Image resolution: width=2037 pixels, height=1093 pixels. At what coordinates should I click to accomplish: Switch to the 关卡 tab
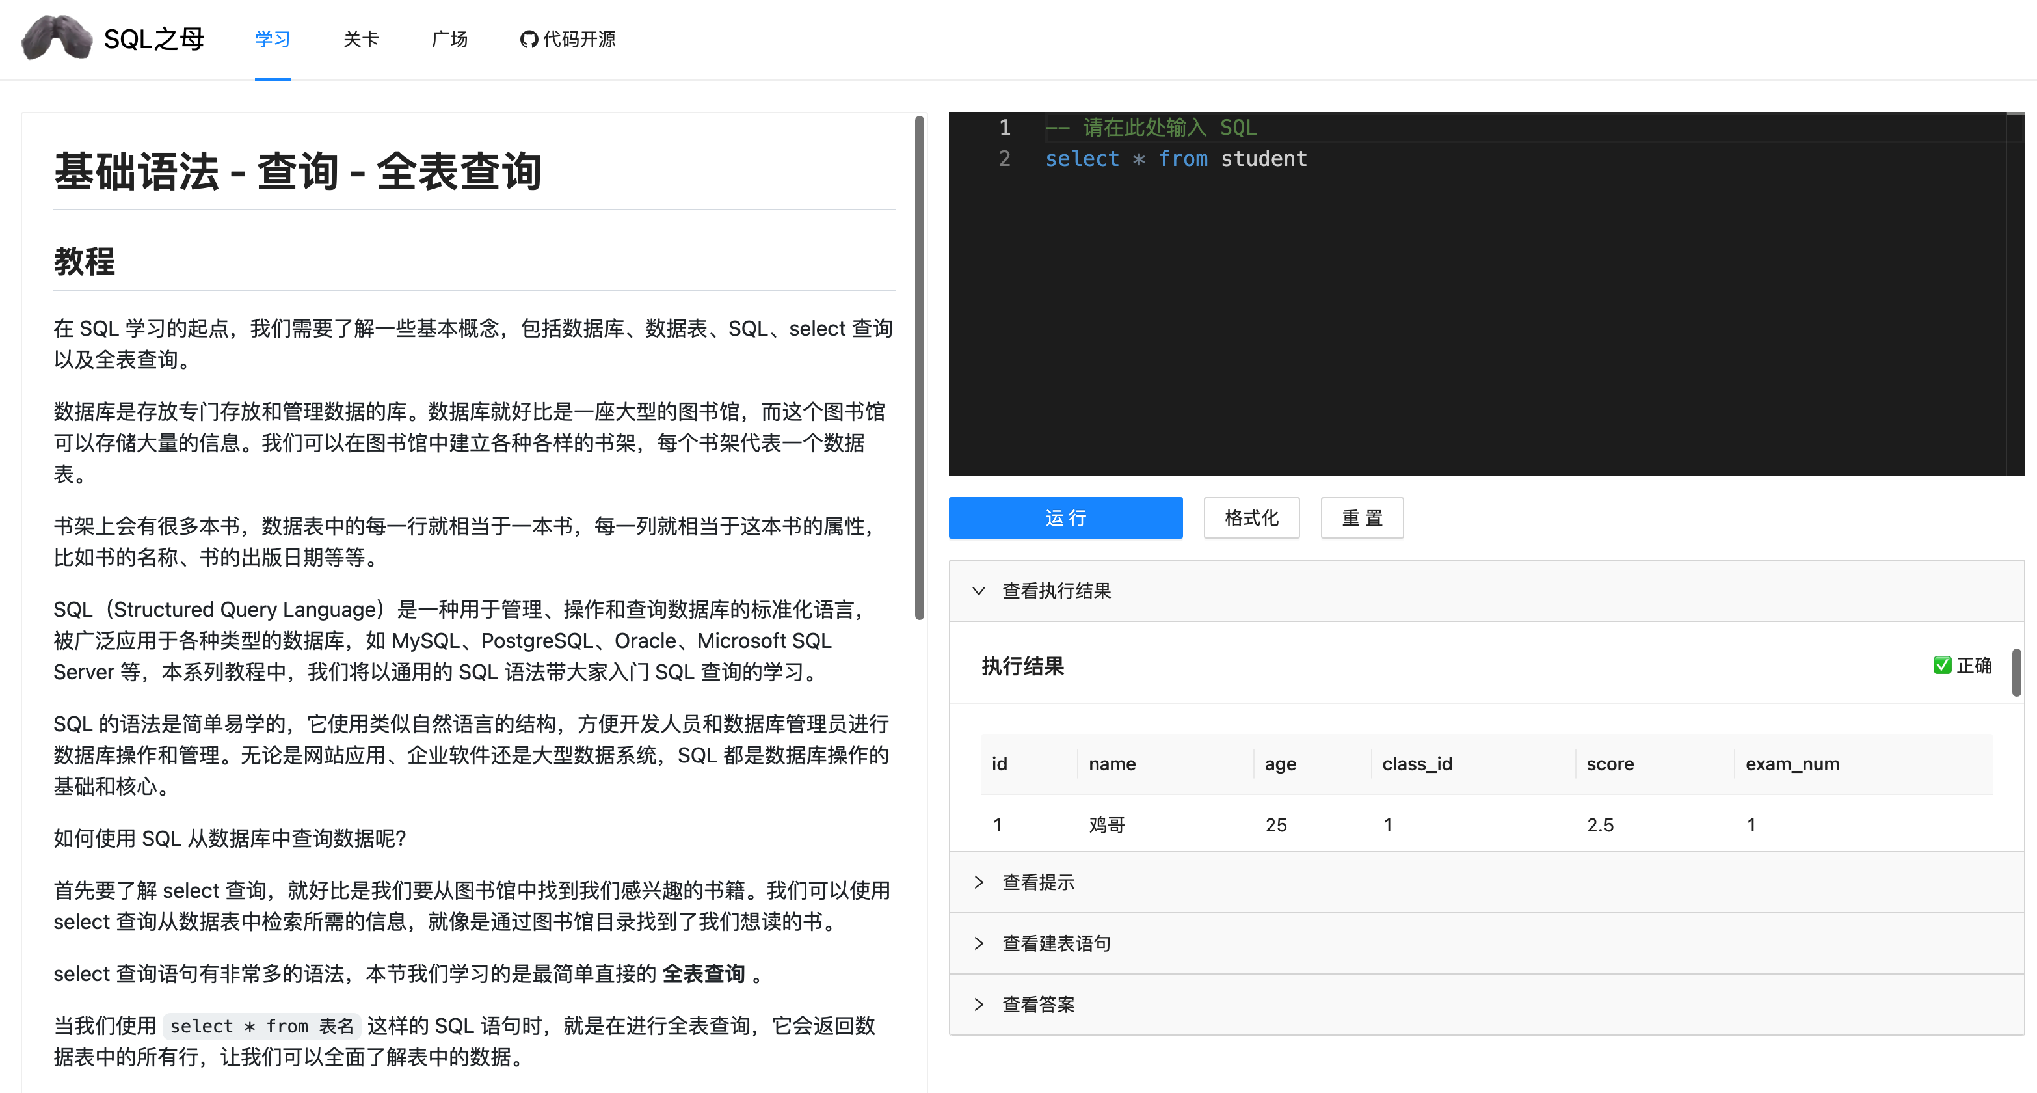tap(360, 39)
